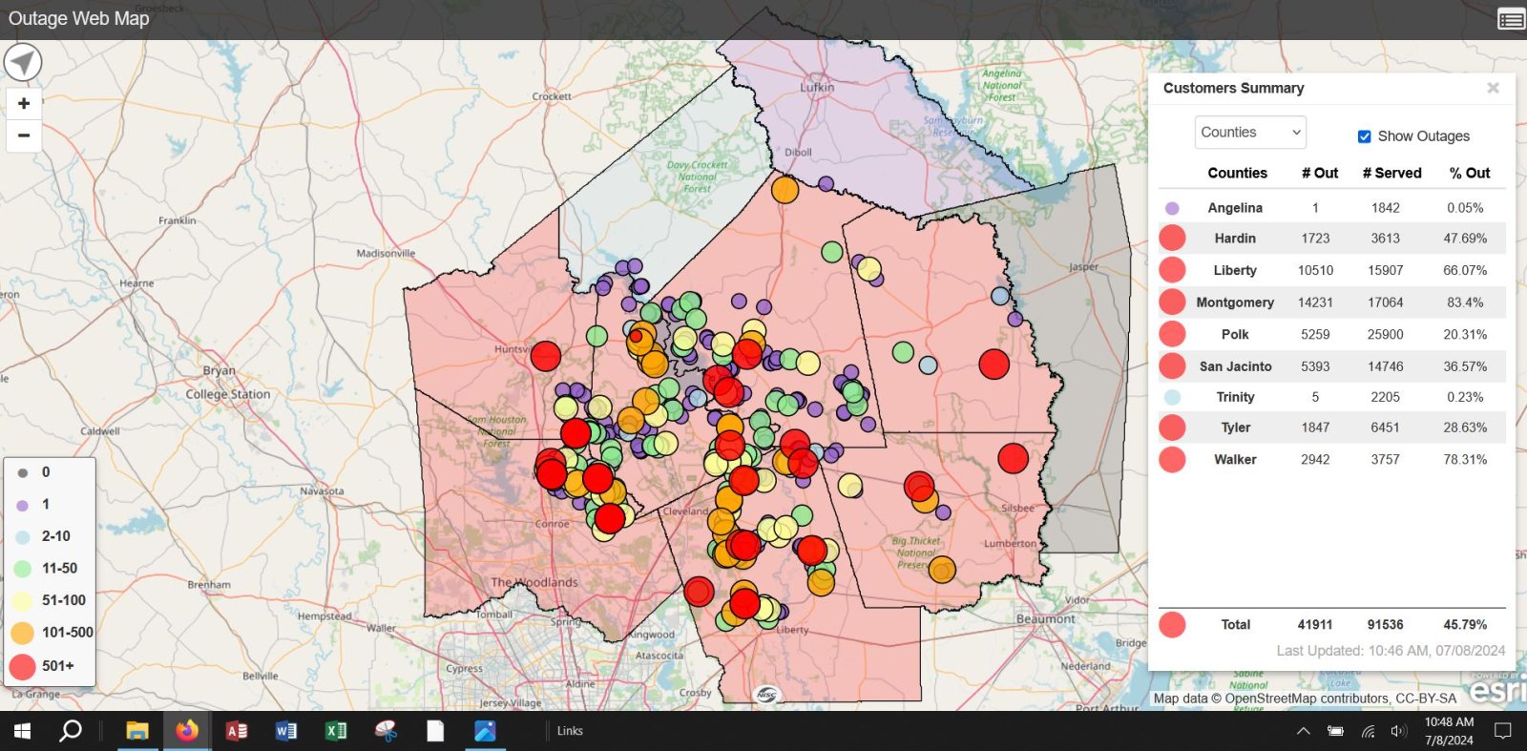The height and width of the screenshot is (751, 1527).
Task: Open the Windows Start menu
Action: (23, 731)
